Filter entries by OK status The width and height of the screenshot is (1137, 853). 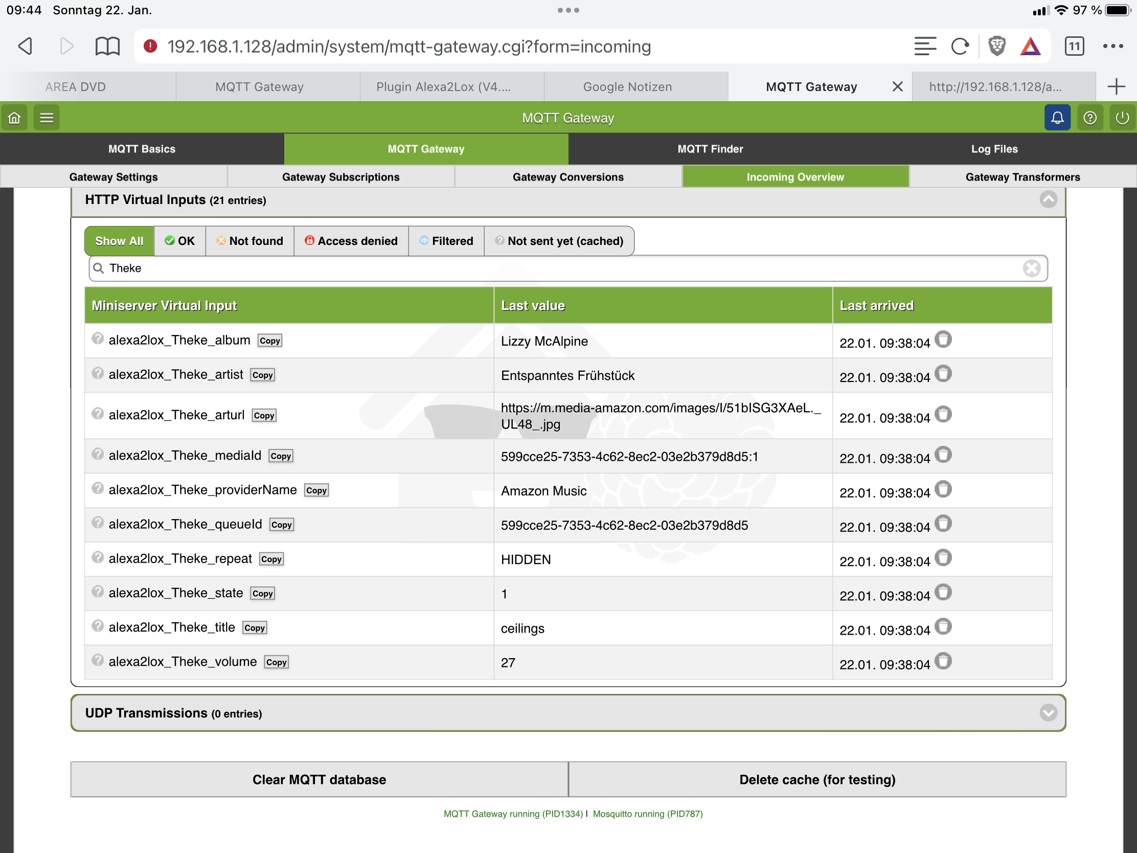[179, 241]
